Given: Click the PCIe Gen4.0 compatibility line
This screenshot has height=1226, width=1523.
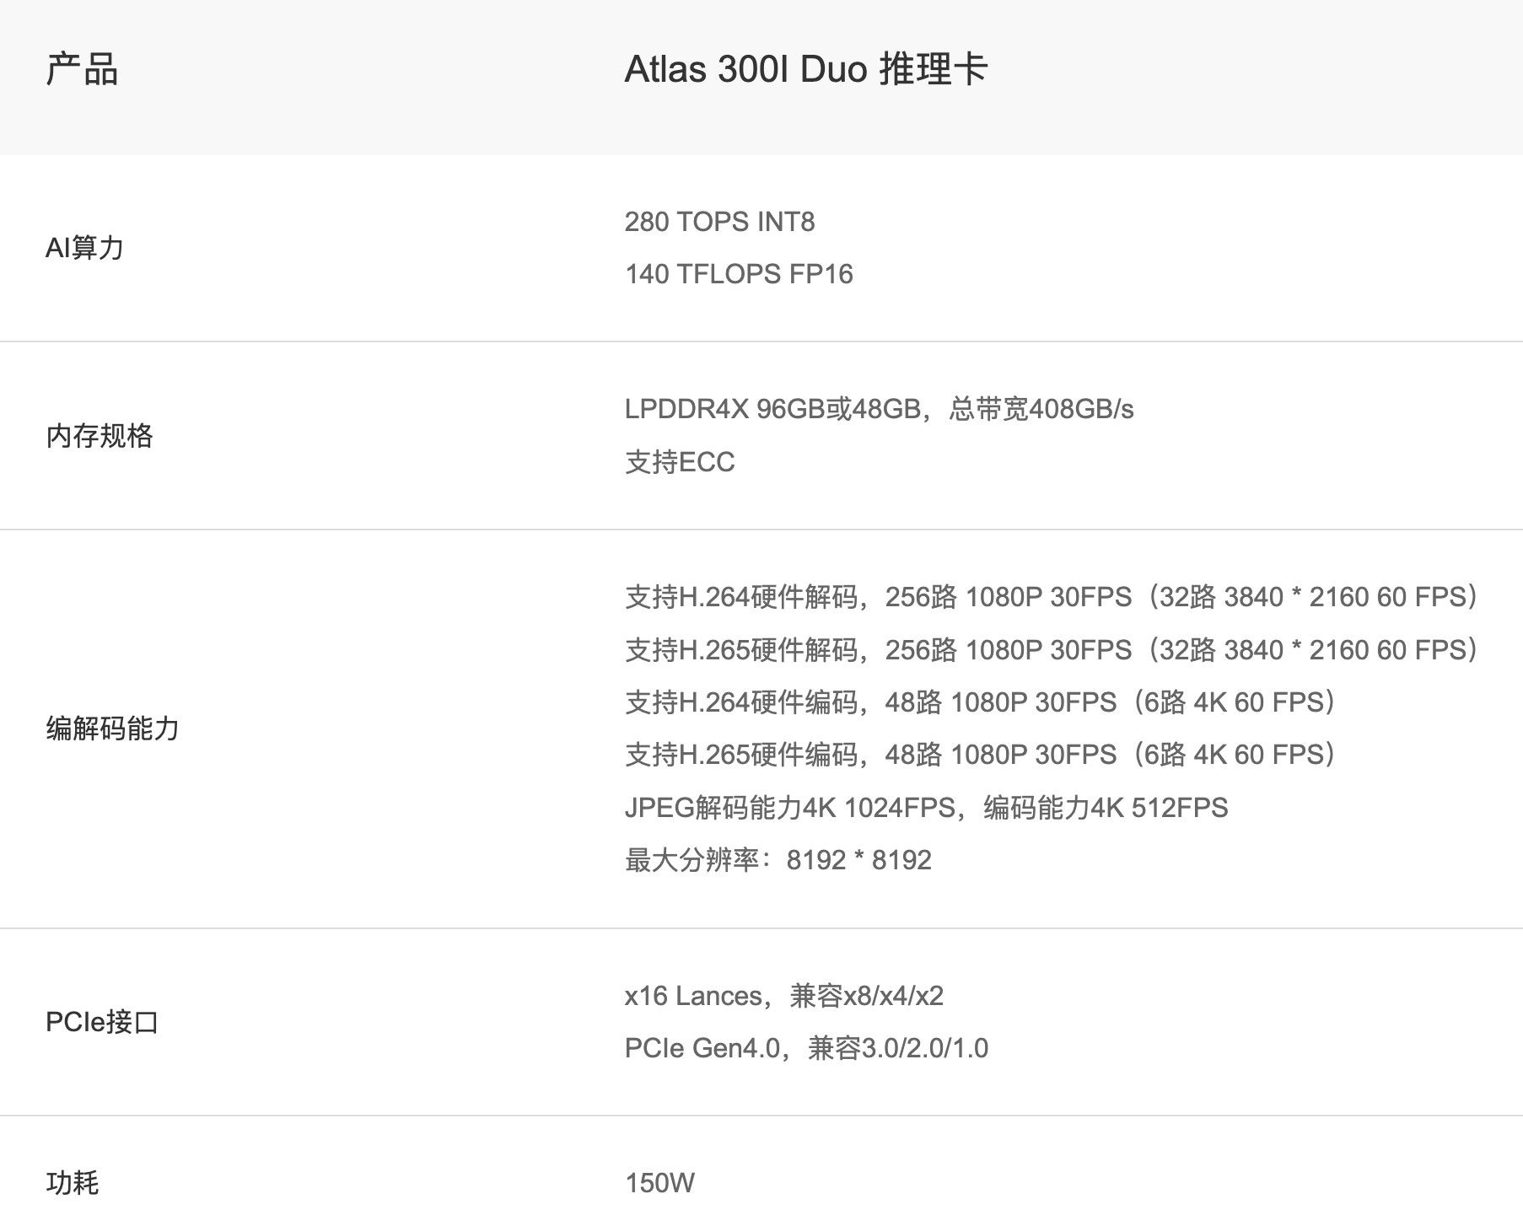Looking at the screenshot, I should [806, 1048].
